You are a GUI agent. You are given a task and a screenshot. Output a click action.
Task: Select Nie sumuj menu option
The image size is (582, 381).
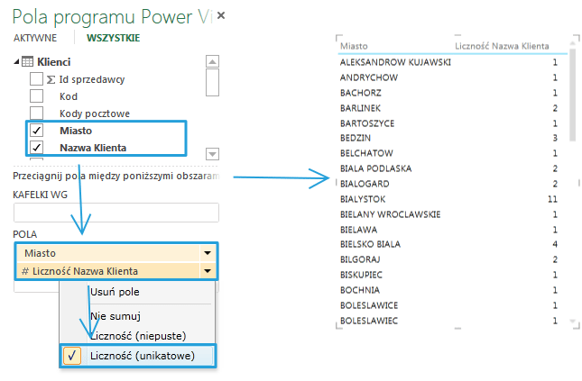pyautogui.click(x=115, y=316)
